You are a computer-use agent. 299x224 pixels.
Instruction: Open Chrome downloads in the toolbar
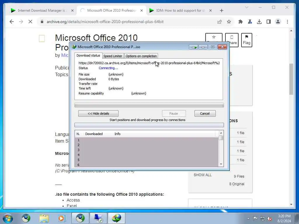pyautogui.click(x=259, y=22)
